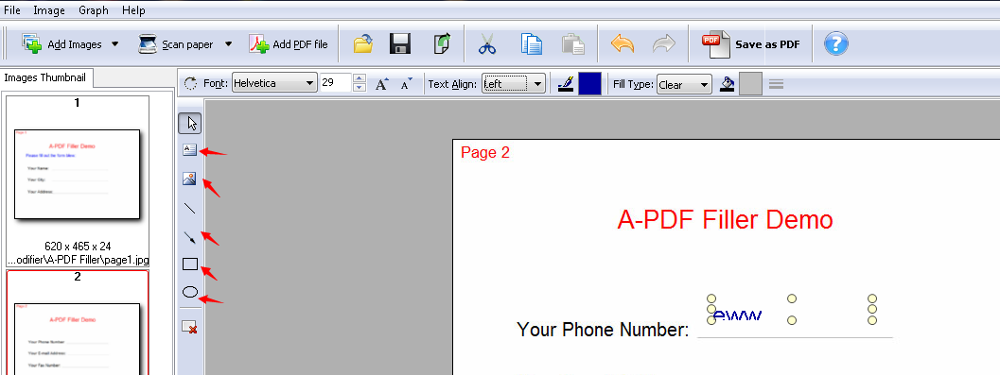Click the gray fill color swatch

pos(750,83)
